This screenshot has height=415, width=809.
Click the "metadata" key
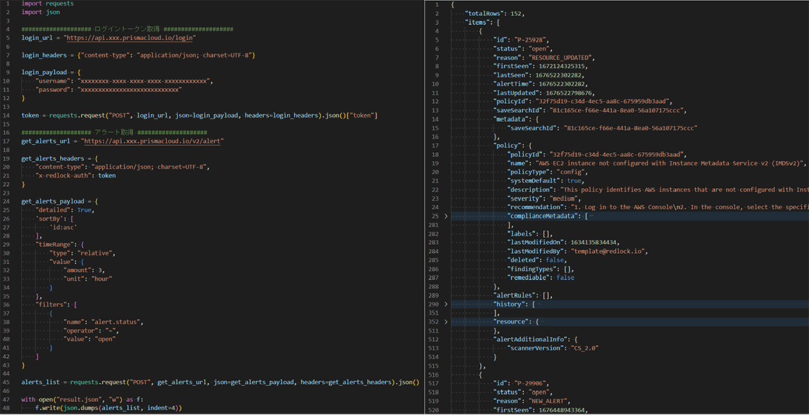click(x=510, y=118)
